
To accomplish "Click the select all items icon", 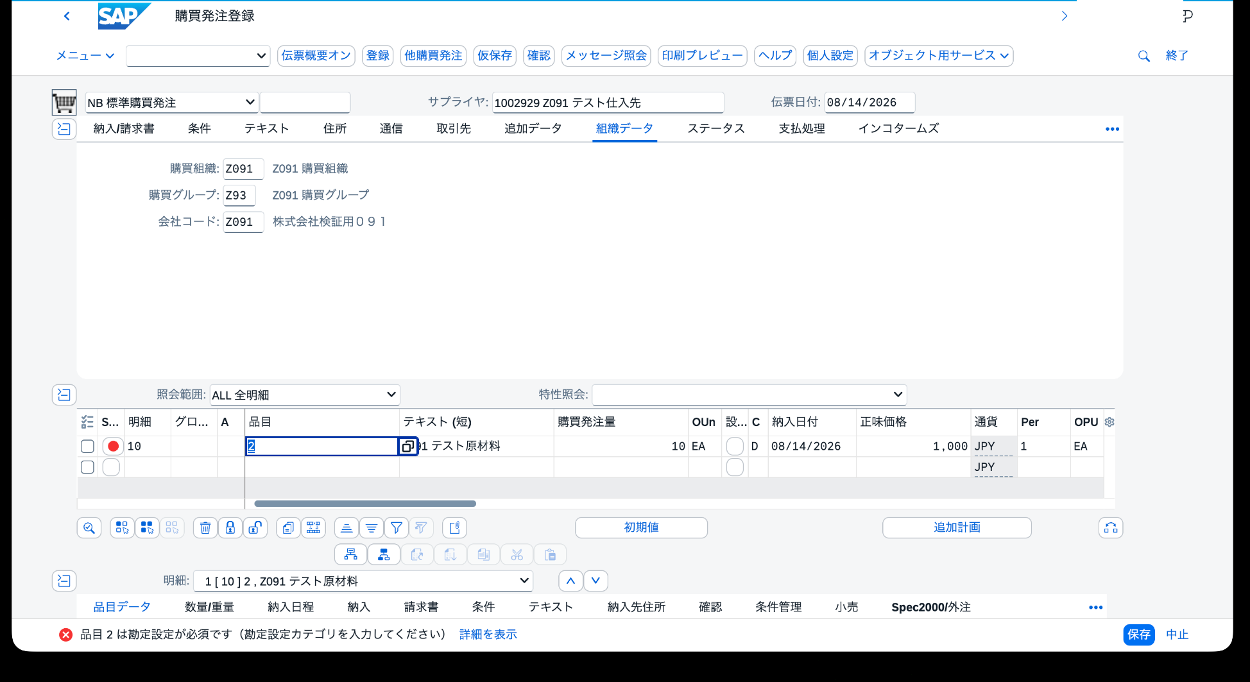I will pos(147,528).
